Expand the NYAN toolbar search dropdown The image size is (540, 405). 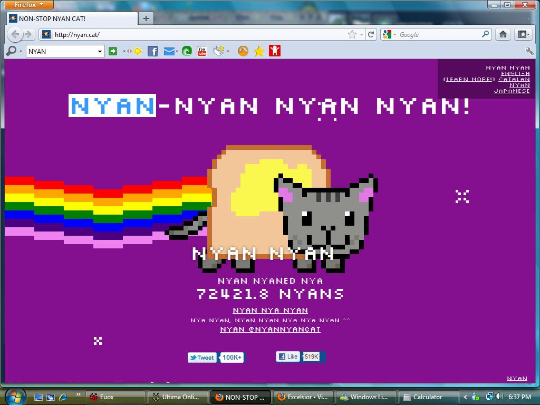[x=100, y=52]
